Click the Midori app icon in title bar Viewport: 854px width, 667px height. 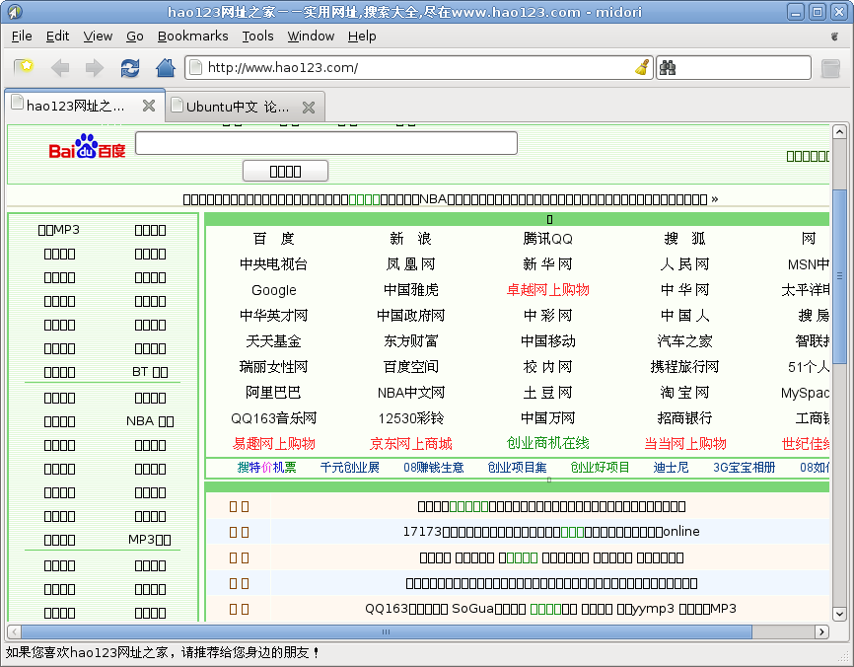(15, 12)
